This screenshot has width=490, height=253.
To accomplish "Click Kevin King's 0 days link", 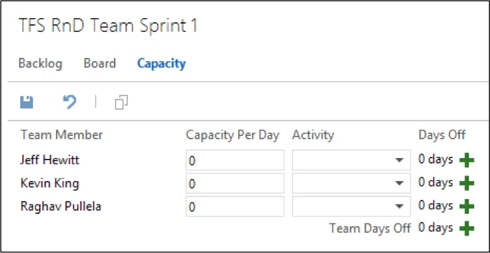I will [x=435, y=182].
